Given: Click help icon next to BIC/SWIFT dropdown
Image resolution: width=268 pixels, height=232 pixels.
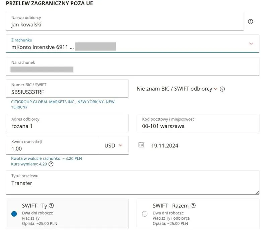Looking at the screenshot, I should tap(222, 89).
